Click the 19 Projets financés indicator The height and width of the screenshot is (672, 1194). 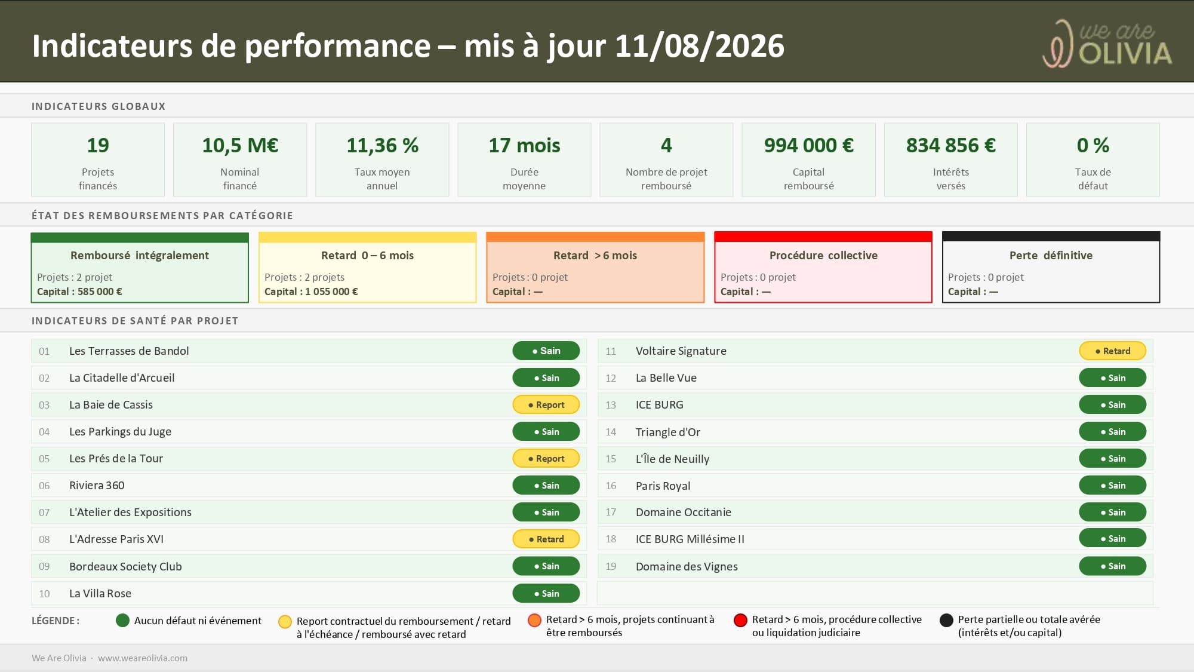coord(98,160)
